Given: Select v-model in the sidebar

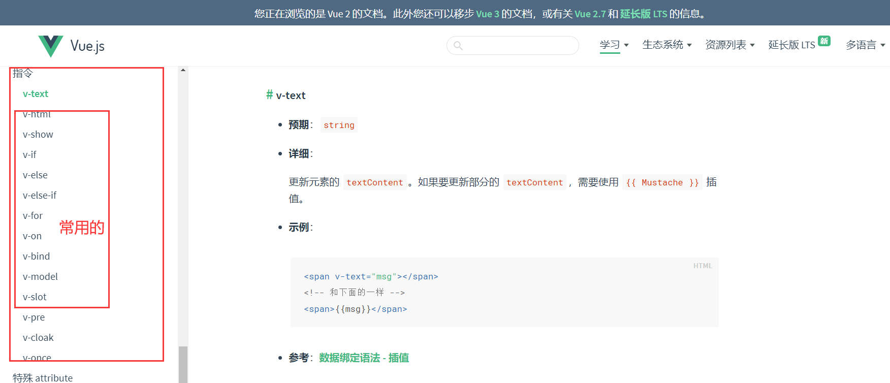Looking at the screenshot, I should [40, 277].
